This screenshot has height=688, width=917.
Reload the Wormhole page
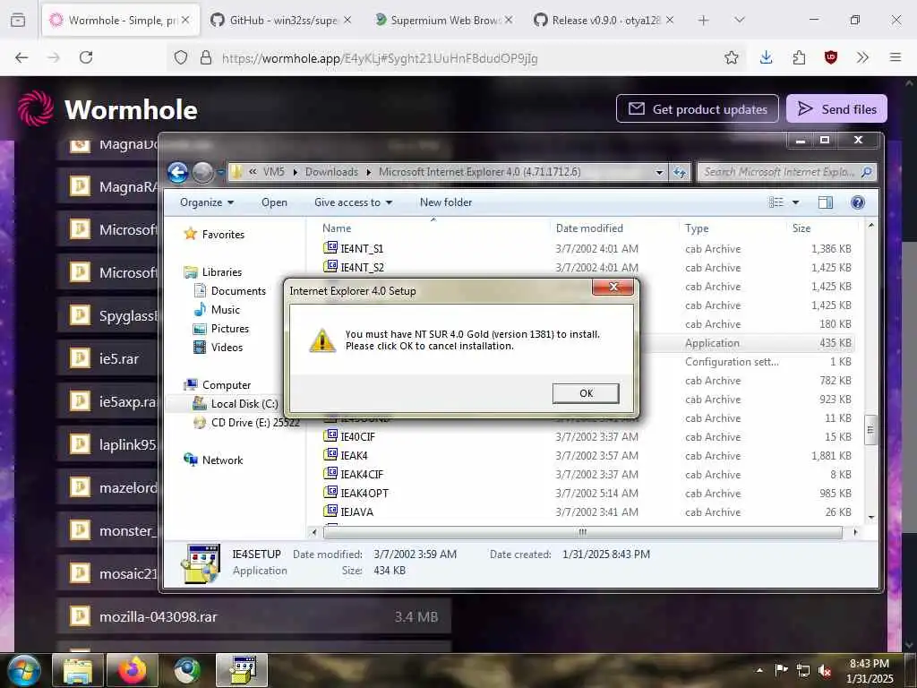(x=86, y=57)
